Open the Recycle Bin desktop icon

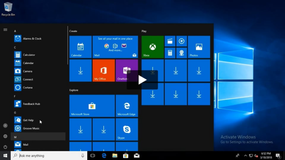pyautogui.click(x=8, y=8)
